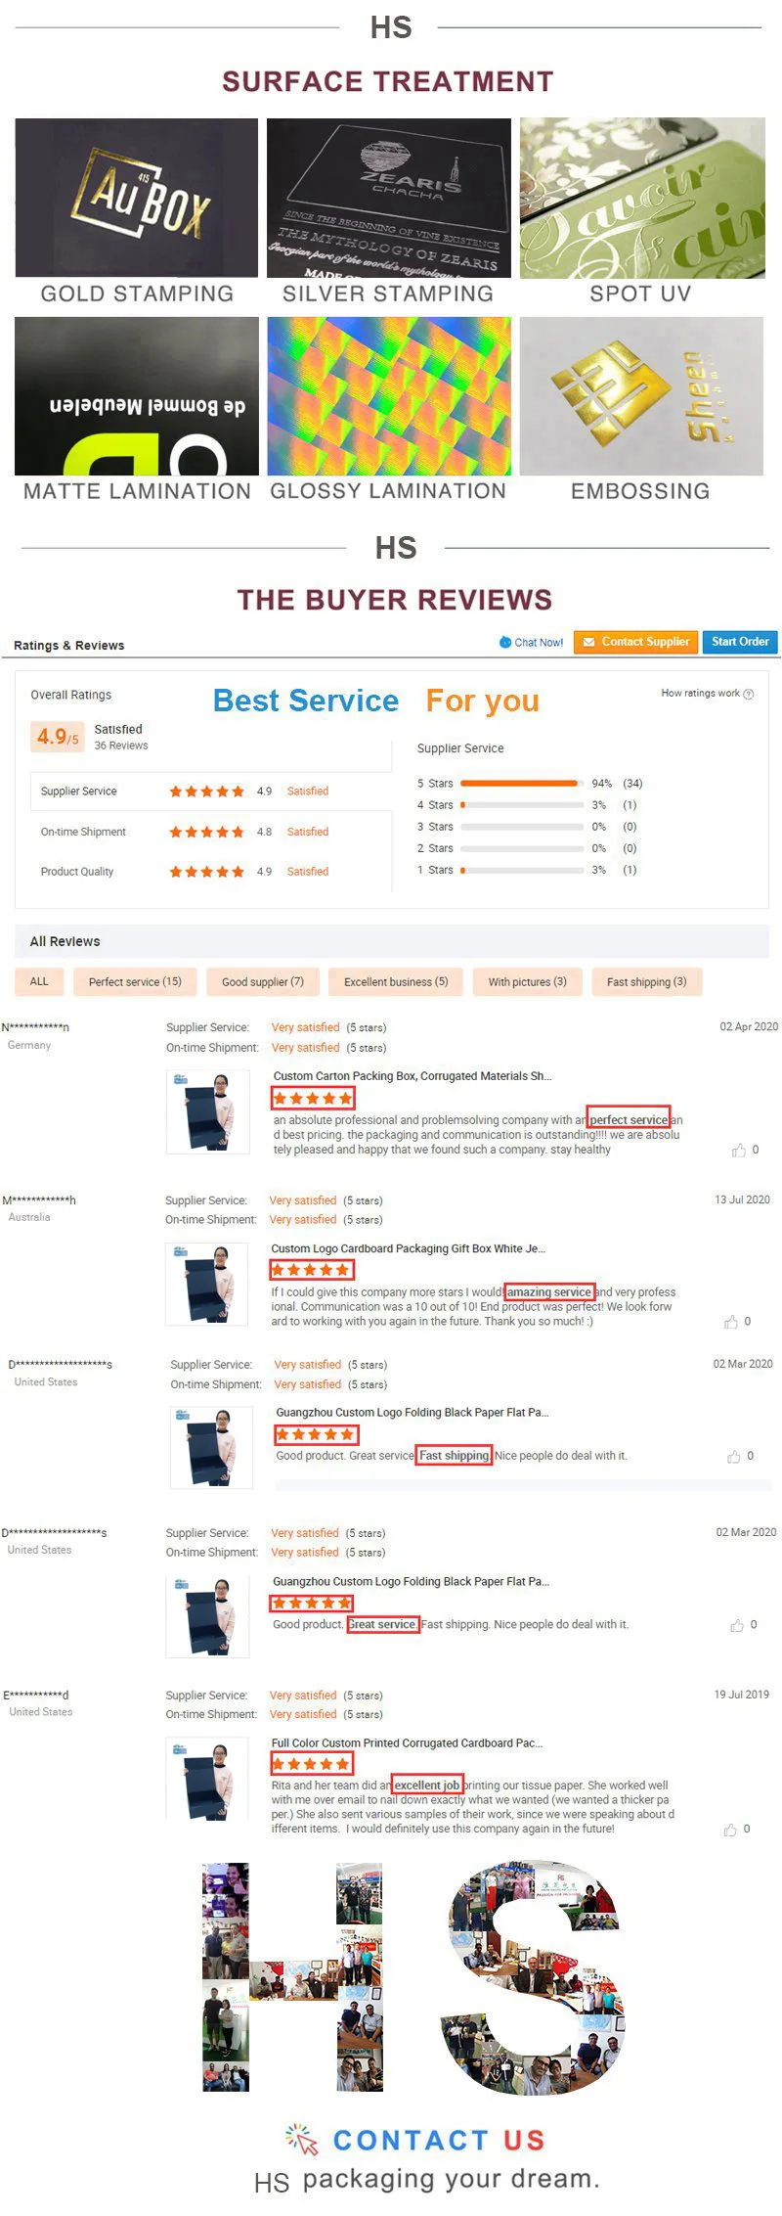Click the cursor icon beside CONTACT US
This screenshot has height=2216, width=782.
[x=303, y=2140]
